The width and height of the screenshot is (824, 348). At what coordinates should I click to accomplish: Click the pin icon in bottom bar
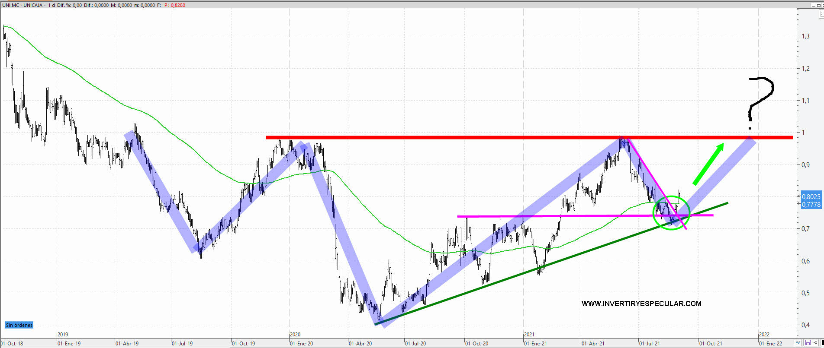815,343
